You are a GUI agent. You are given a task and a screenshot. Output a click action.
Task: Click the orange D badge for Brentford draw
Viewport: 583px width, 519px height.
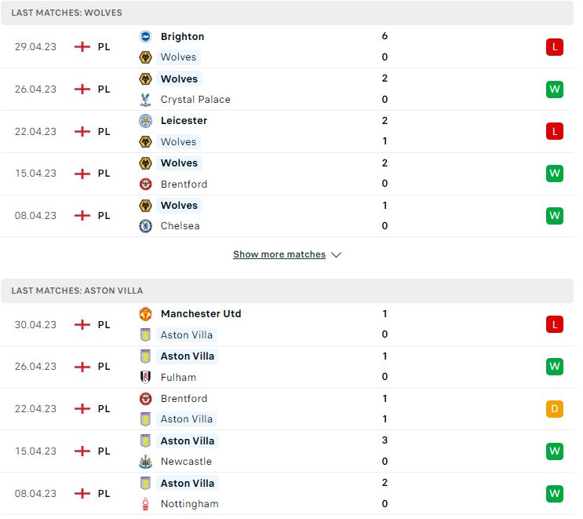click(x=555, y=409)
